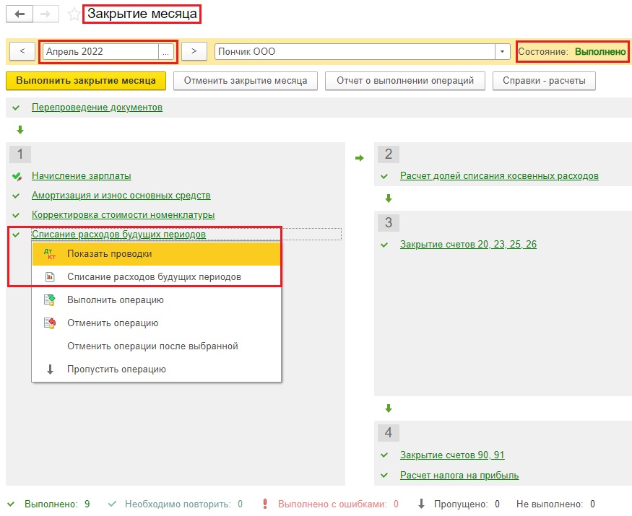
Task: Open 'Начисление зарплаты' link
Action: tap(82, 176)
